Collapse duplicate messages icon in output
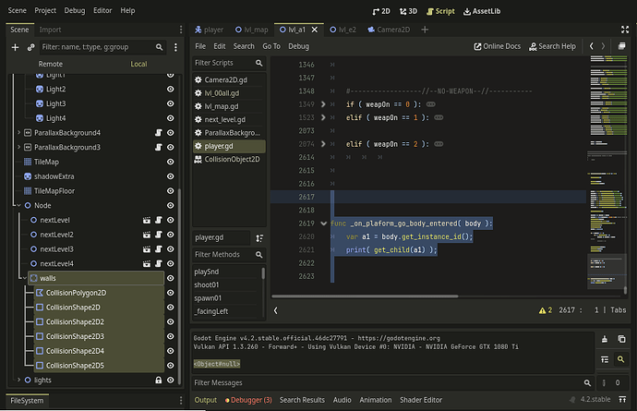The height and width of the screenshot is (411, 637). coord(605,359)
